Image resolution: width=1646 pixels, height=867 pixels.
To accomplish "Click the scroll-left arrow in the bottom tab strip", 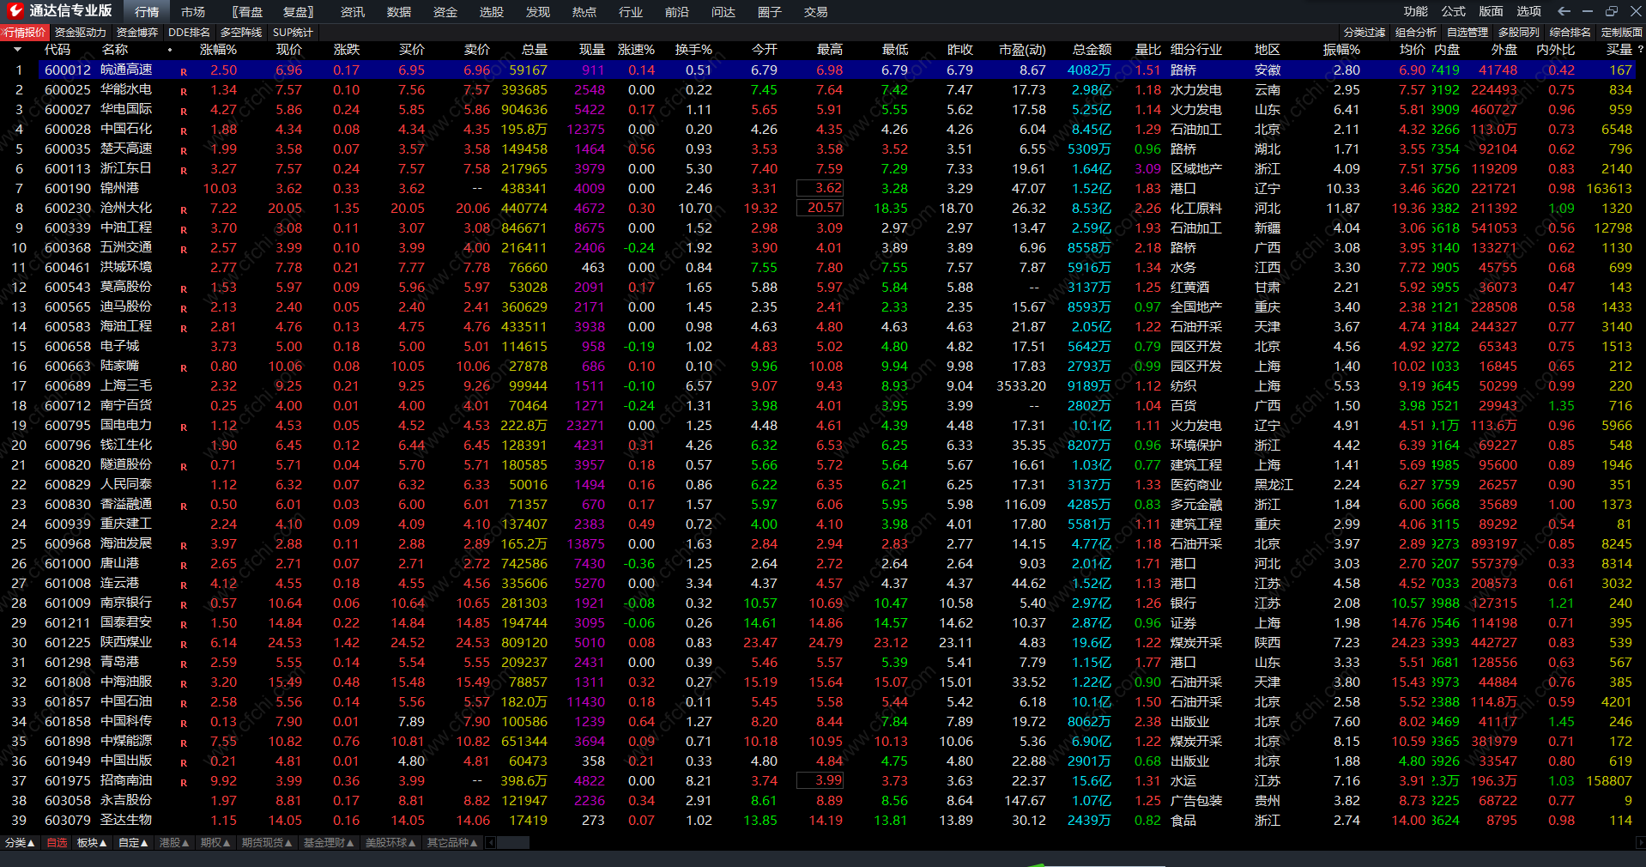I will (491, 843).
